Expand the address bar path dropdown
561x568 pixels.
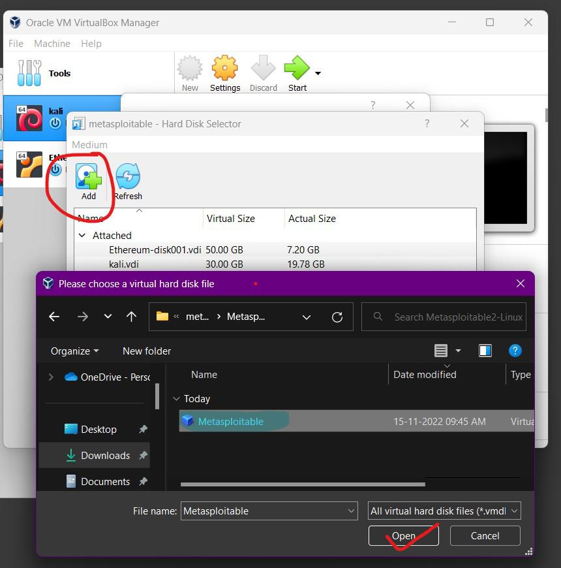tap(307, 317)
